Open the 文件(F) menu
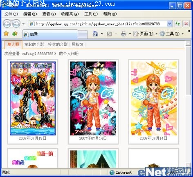Screen dimensions: 193x177 11,14
